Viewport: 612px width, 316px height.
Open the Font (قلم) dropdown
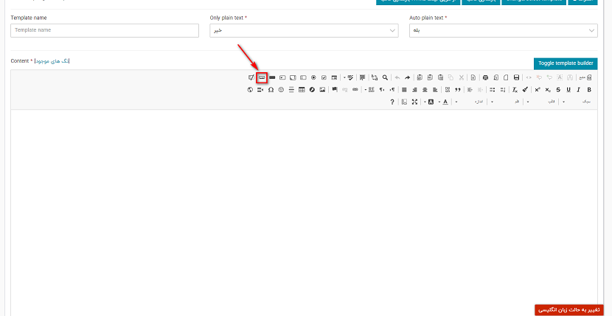click(507, 102)
